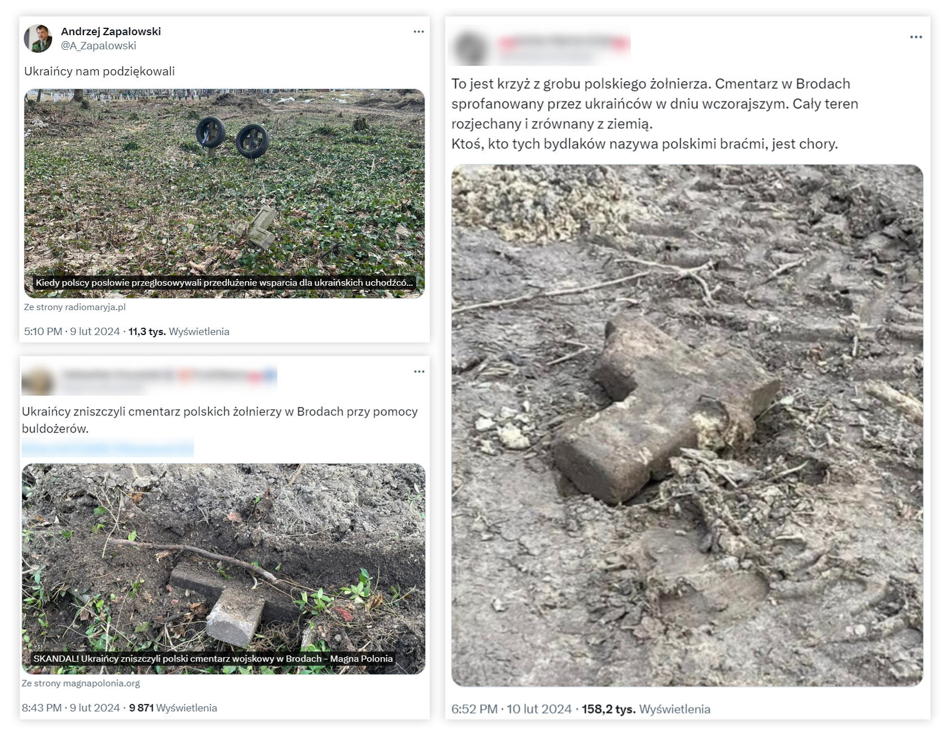Open more options on the bulldozers tweet

(x=419, y=372)
